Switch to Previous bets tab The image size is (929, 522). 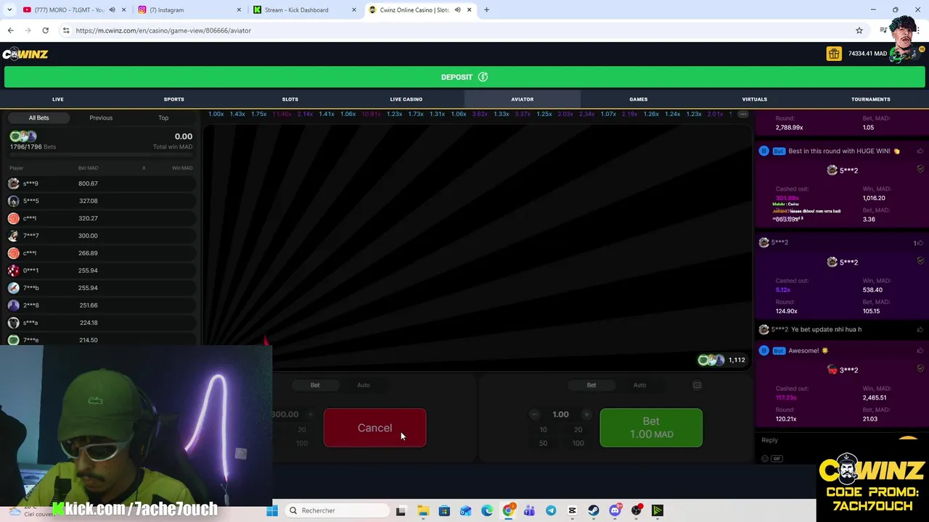pyautogui.click(x=101, y=117)
